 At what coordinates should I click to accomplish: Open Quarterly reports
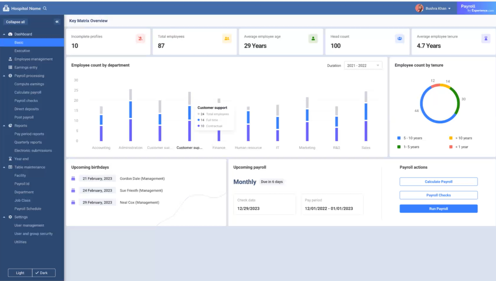(x=28, y=142)
